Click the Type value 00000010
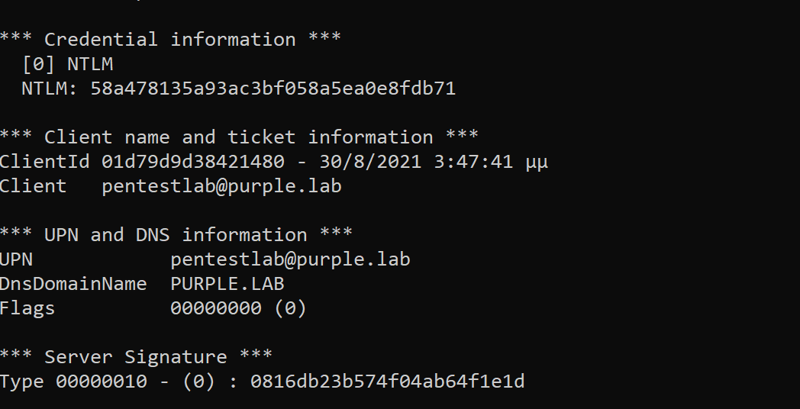Screen dimensions: 800x409 pyautogui.click(x=101, y=382)
